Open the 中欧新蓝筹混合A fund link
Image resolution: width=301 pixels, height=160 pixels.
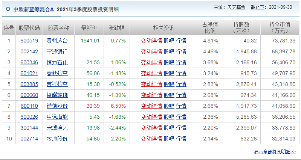pyautogui.click(x=34, y=9)
